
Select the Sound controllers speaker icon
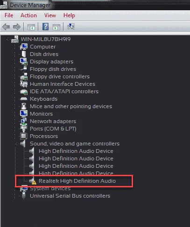pyautogui.click(x=23, y=144)
